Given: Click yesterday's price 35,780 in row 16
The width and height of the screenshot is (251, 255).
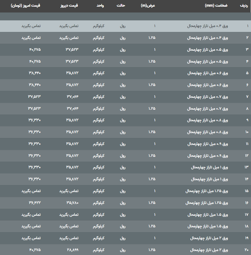Looking at the screenshot, I should (72, 203).
